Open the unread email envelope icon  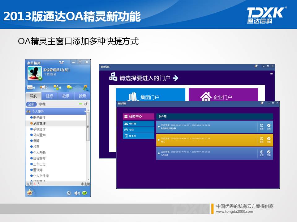click(30, 87)
